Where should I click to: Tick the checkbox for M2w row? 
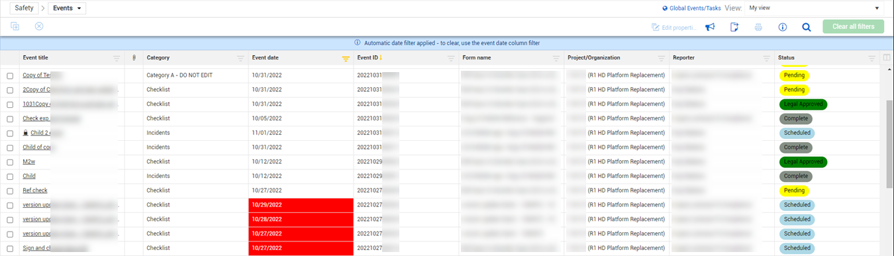click(10, 162)
